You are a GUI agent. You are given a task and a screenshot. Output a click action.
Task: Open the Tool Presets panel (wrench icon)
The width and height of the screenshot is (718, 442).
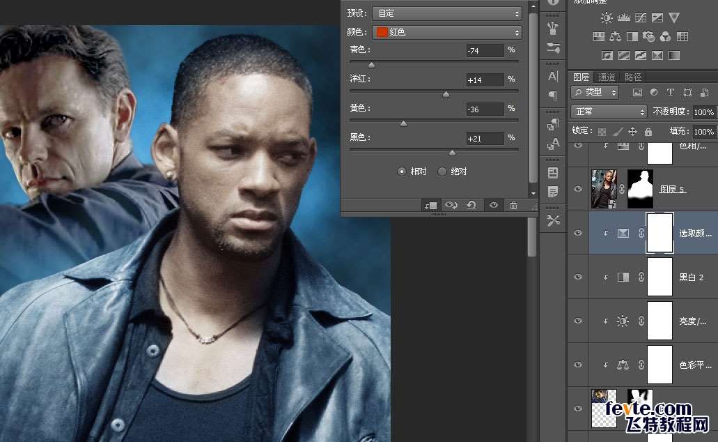[553, 220]
